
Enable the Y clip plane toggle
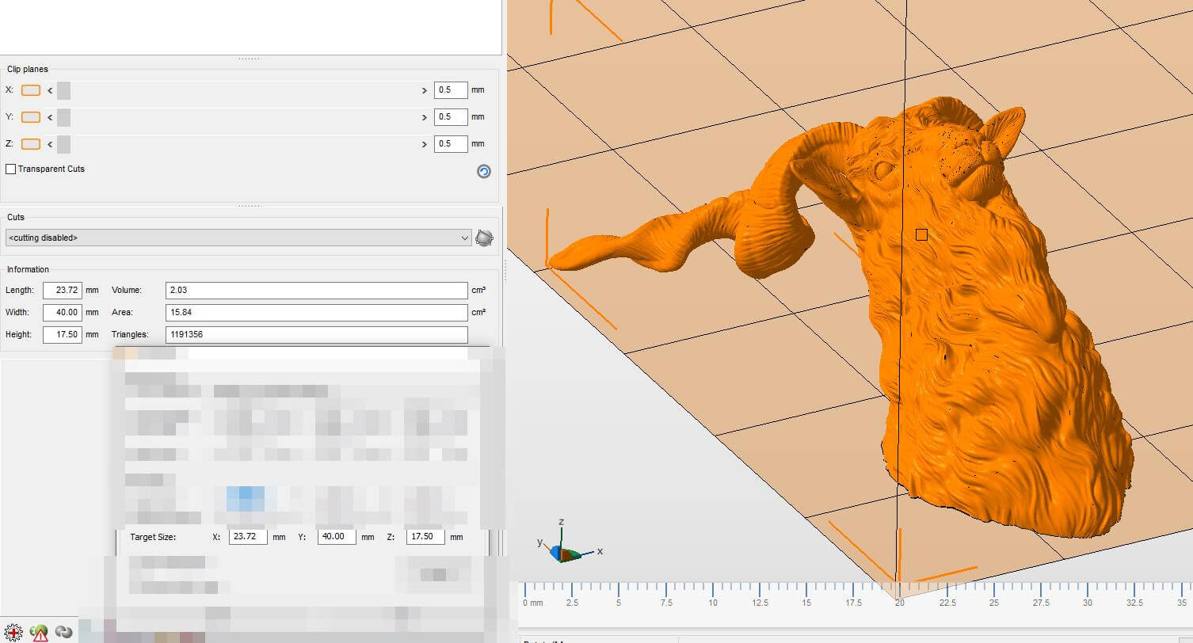tap(31, 117)
